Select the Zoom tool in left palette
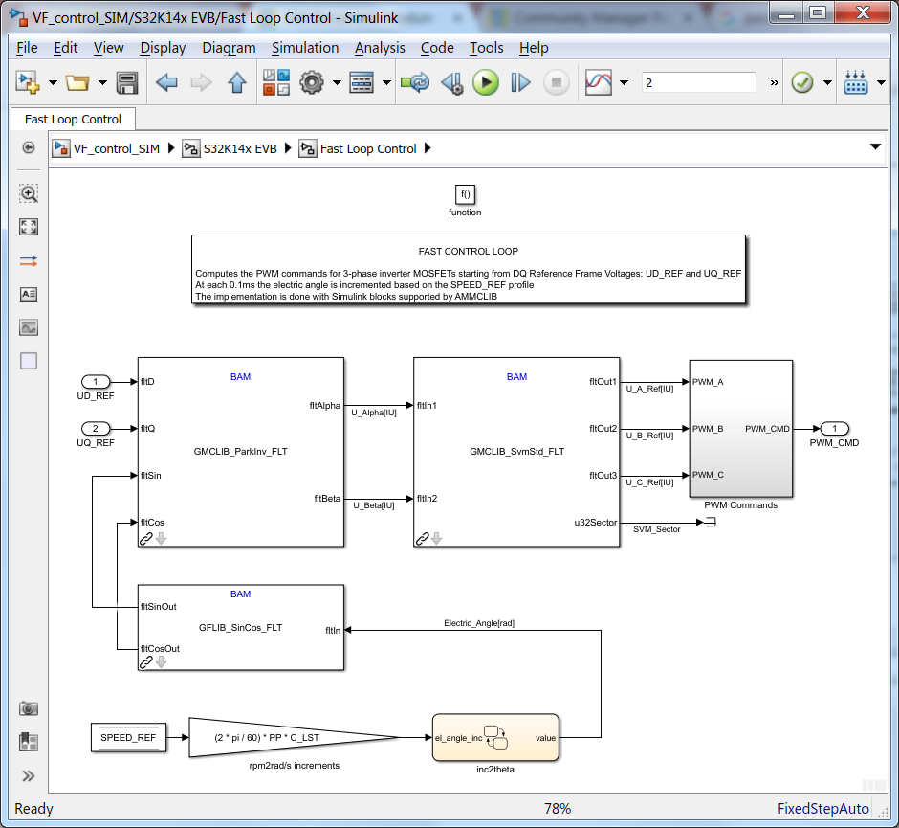The image size is (899, 828). click(x=29, y=193)
